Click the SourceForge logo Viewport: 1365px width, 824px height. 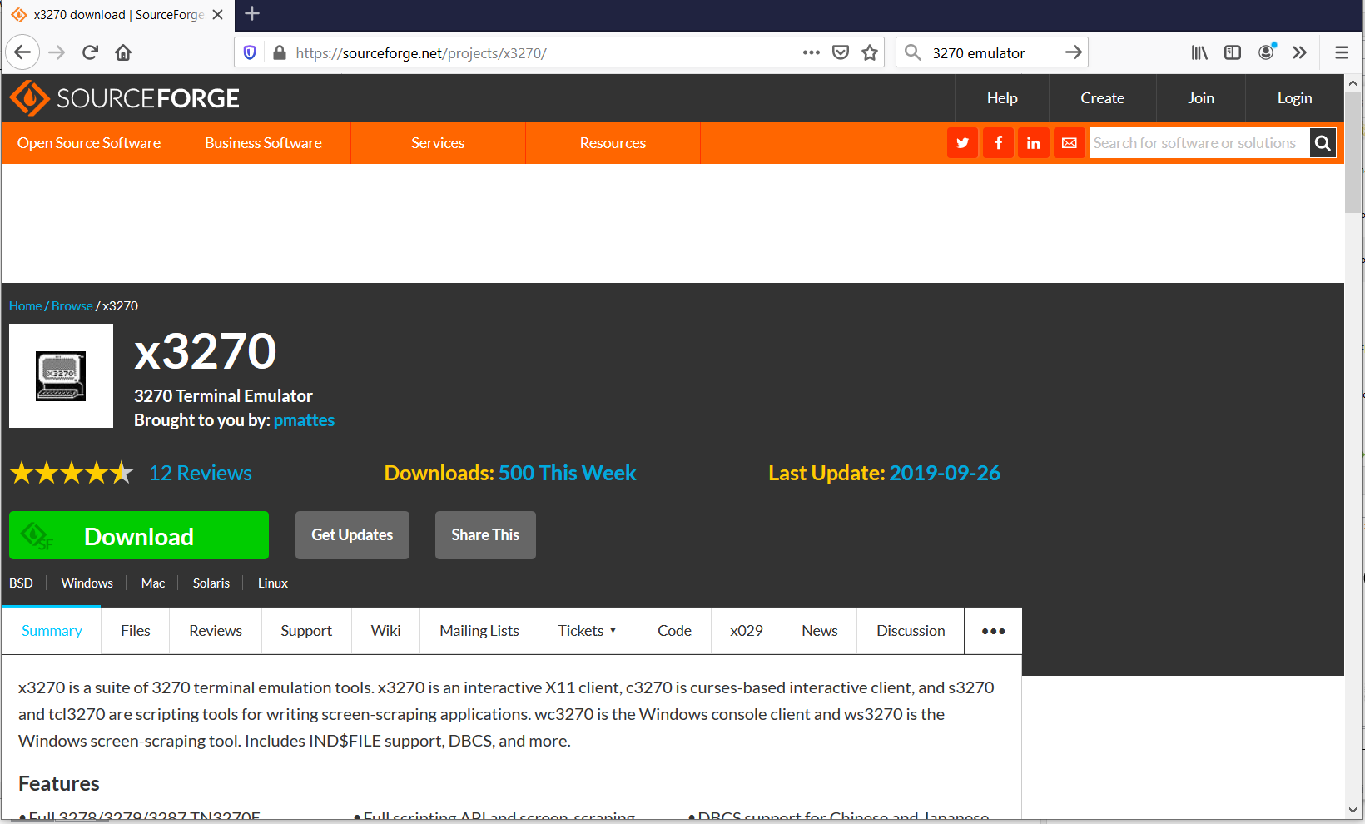(125, 98)
